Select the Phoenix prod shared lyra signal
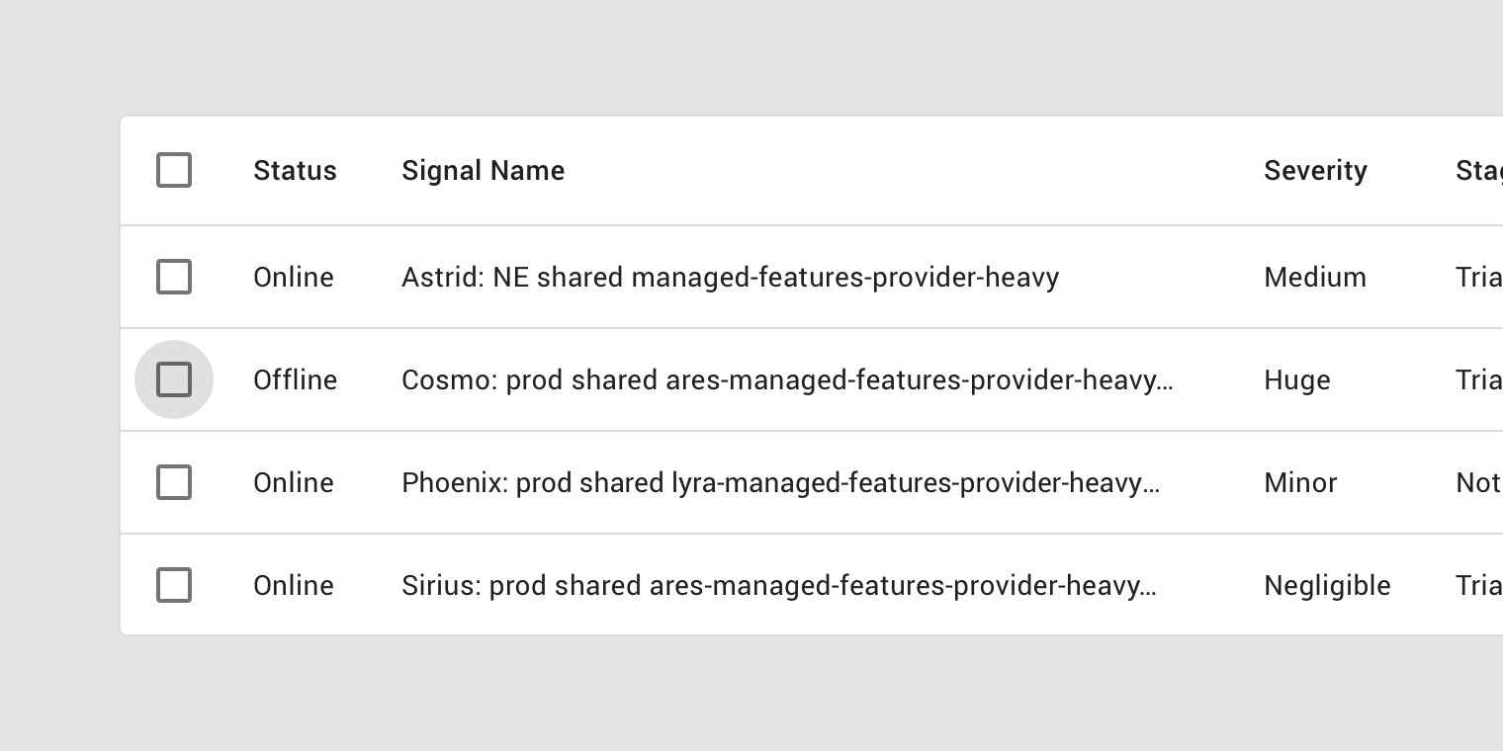The height and width of the screenshot is (751, 1503). coord(780,483)
